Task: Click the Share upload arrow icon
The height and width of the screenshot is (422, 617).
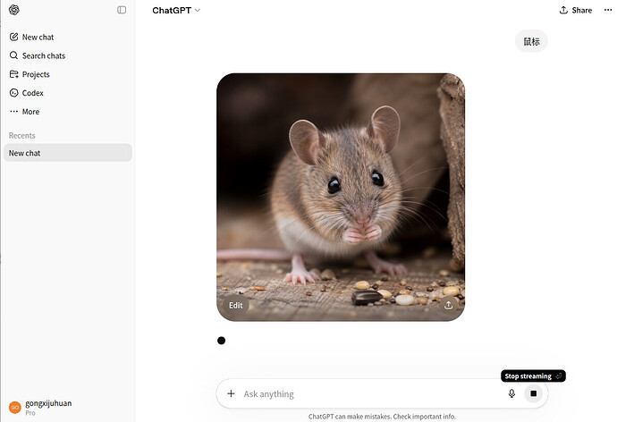Action: pos(563,10)
